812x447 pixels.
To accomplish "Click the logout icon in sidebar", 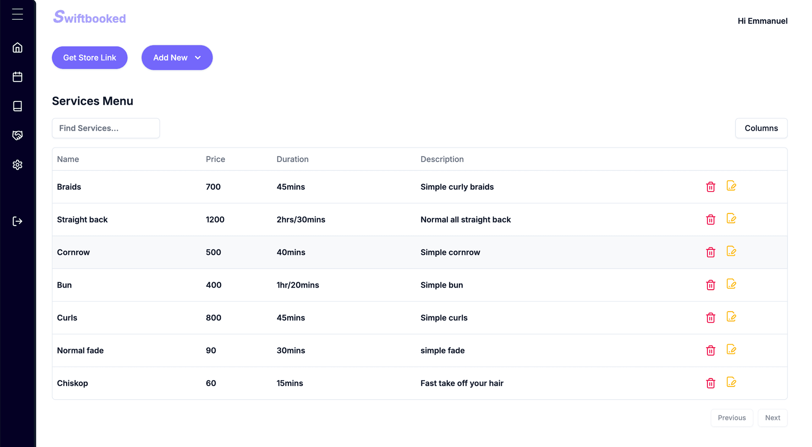I will 17,221.
